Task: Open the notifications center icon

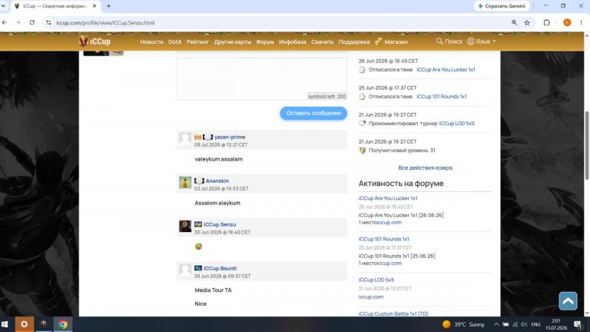Action: click(578, 324)
